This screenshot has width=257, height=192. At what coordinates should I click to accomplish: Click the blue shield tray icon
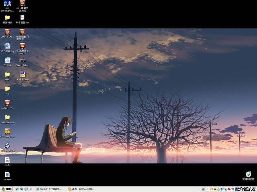pos(226,189)
